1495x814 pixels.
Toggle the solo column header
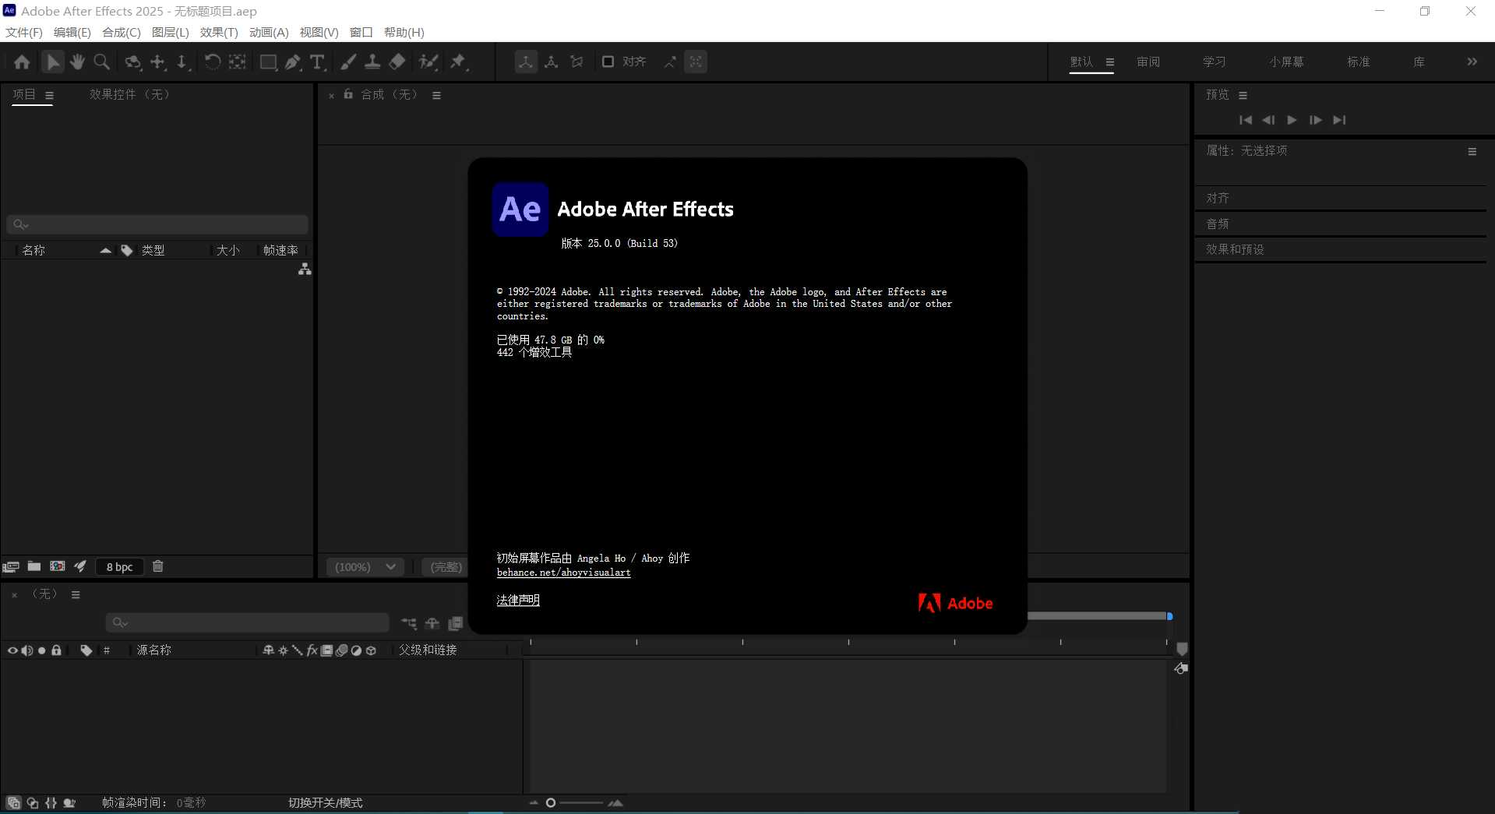tap(42, 650)
